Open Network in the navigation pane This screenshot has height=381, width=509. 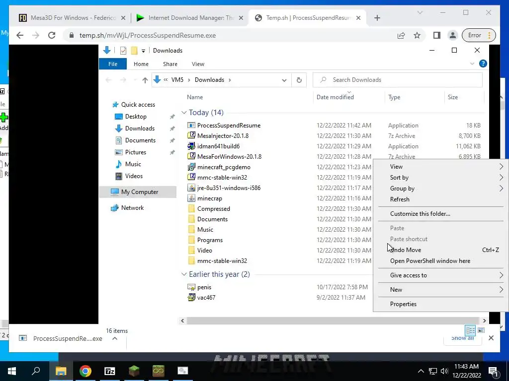[132, 208]
